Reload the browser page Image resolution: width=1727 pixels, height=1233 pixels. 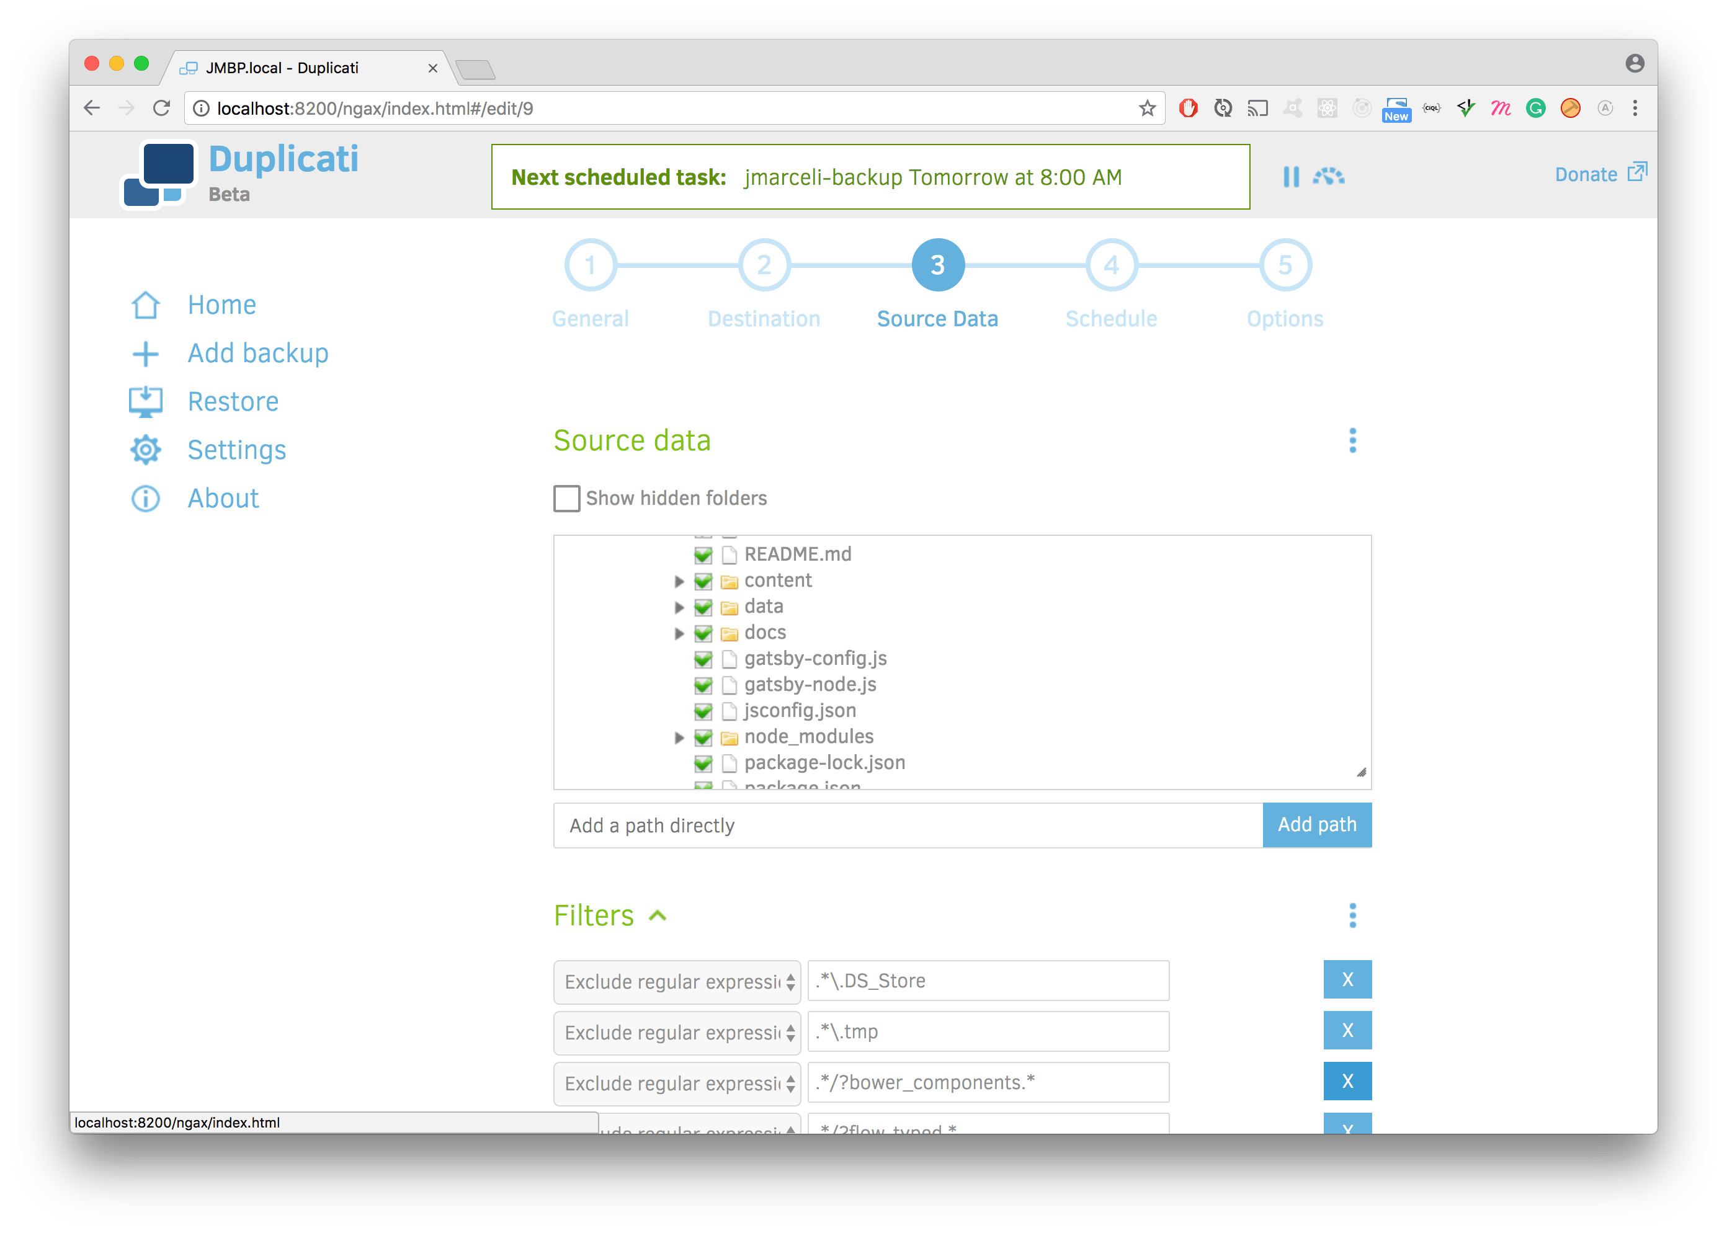click(x=162, y=109)
